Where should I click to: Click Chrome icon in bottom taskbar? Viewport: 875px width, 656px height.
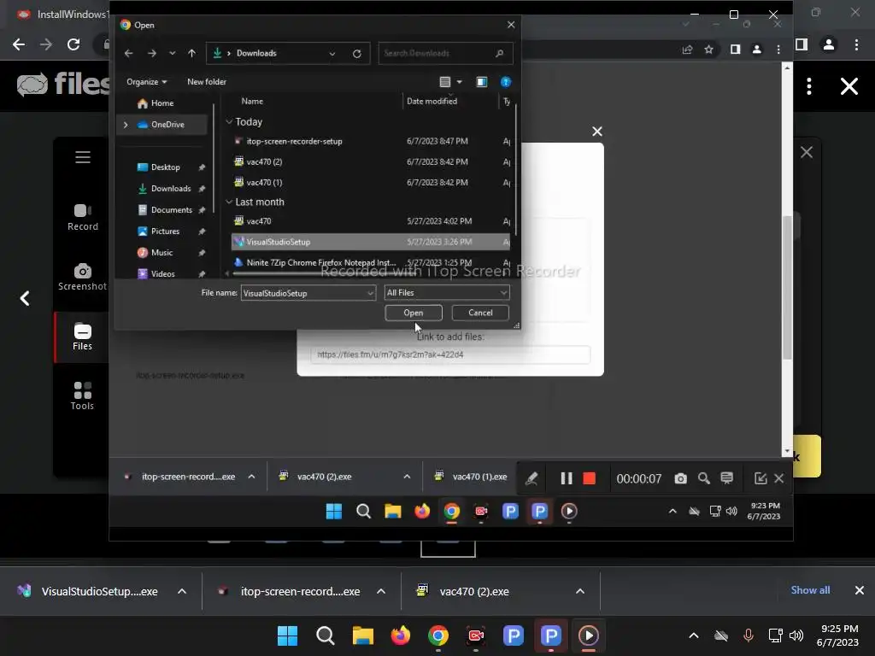pyautogui.click(x=438, y=635)
